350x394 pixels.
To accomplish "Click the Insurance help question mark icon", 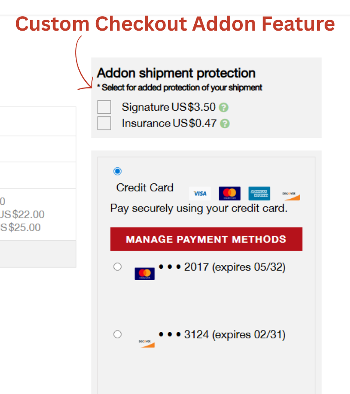I will pyautogui.click(x=225, y=123).
